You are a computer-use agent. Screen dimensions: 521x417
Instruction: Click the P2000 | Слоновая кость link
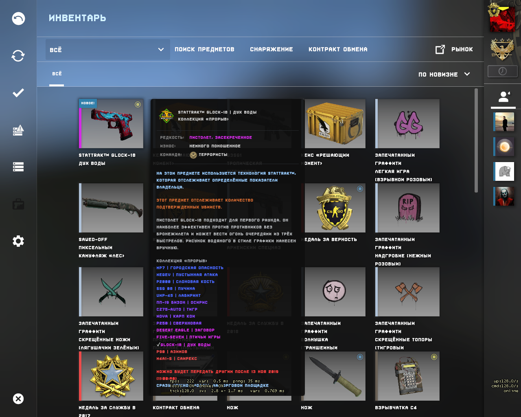pyautogui.click(x=185, y=282)
